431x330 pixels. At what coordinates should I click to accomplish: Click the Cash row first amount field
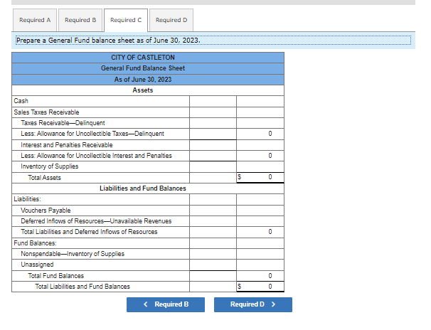pyautogui.click(x=213, y=101)
